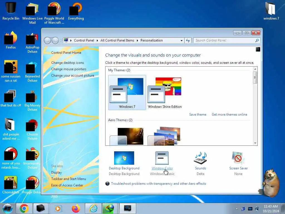The height and width of the screenshot is (214, 285).
Task: Click the Screen Saver icon
Action: [x=238, y=158]
